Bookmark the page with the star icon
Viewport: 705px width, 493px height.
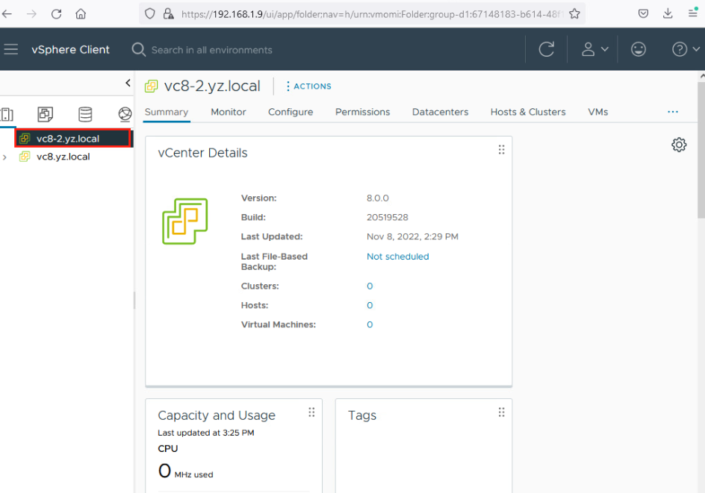[575, 13]
